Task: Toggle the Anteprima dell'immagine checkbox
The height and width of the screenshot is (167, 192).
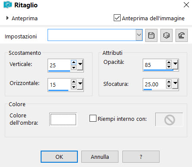Action: point(117,18)
